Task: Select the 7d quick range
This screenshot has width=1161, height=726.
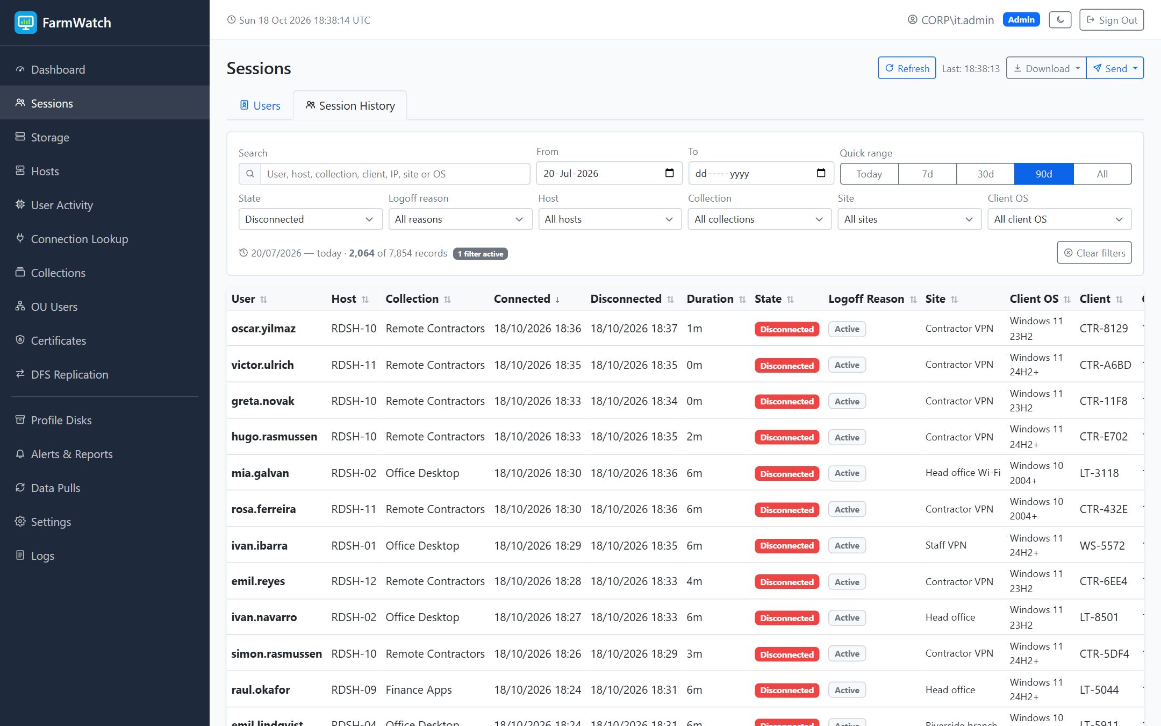Action: tap(927, 174)
